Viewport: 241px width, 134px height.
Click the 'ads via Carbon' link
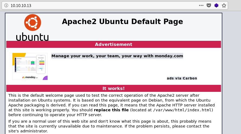pyautogui.click(x=182, y=78)
